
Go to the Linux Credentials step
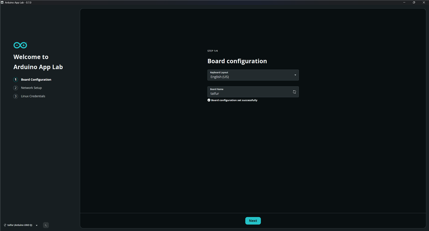pyautogui.click(x=33, y=96)
